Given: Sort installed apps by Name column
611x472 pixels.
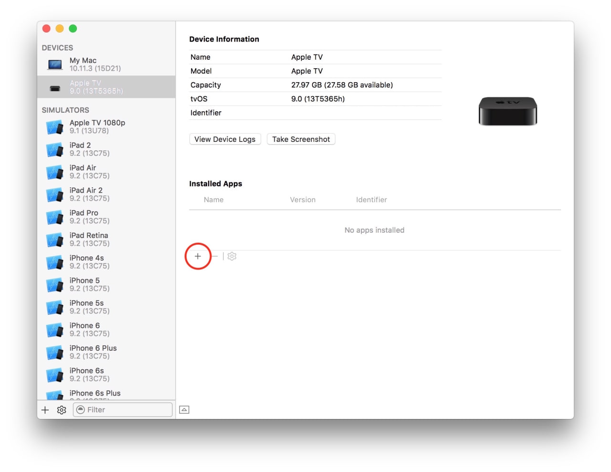Looking at the screenshot, I should 213,200.
